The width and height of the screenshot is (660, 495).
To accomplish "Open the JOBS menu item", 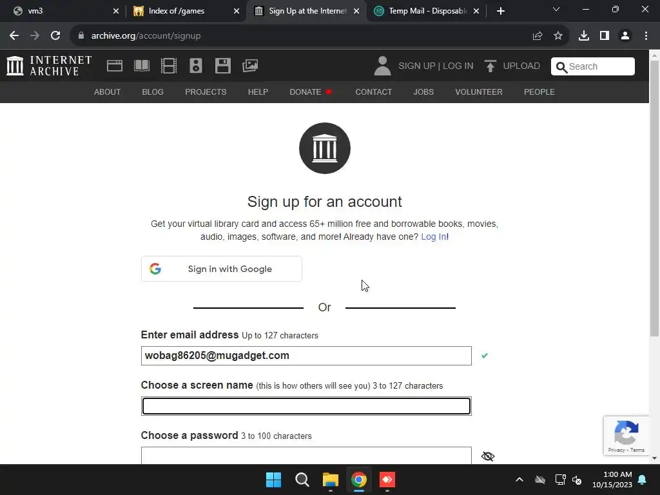I will tap(423, 92).
